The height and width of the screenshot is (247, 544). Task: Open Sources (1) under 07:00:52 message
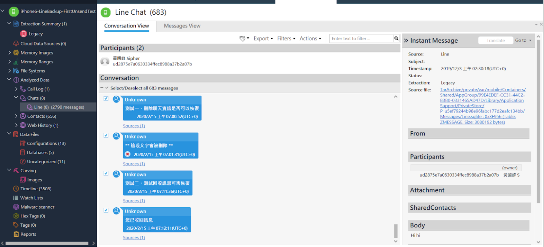[134, 126]
